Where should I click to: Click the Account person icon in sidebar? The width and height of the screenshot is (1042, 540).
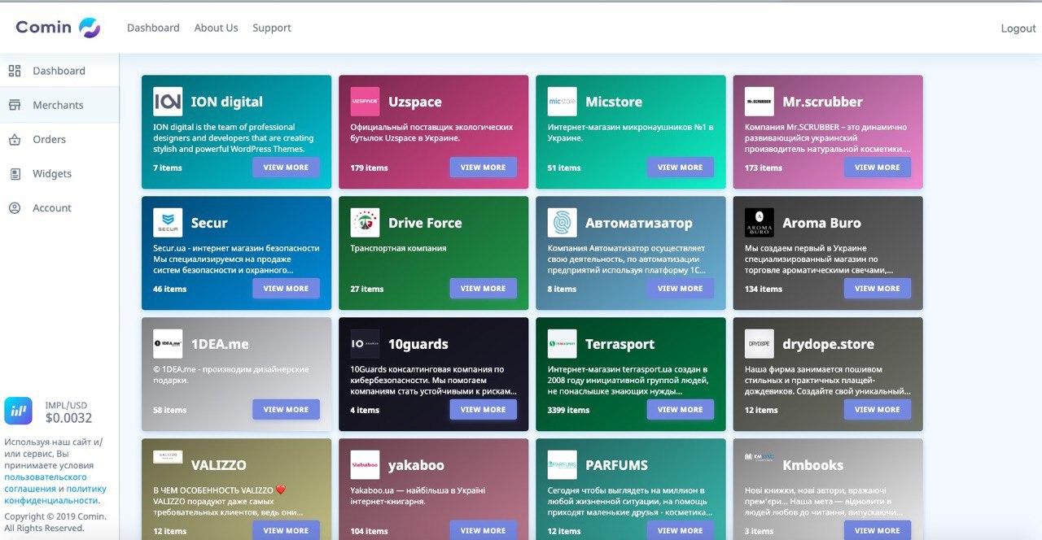tap(15, 208)
